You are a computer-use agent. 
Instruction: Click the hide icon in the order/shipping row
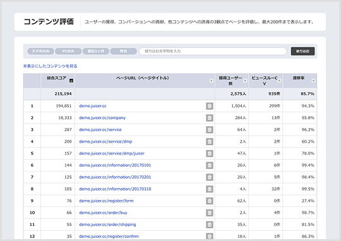click(210, 225)
